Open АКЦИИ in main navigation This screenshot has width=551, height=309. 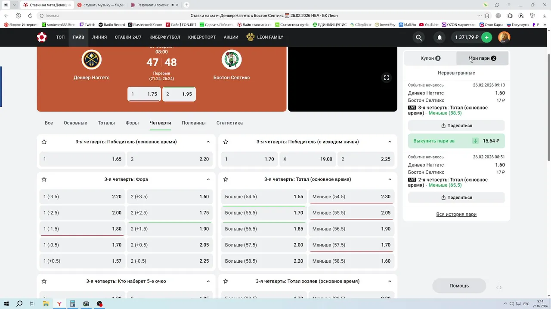pyautogui.click(x=231, y=37)
